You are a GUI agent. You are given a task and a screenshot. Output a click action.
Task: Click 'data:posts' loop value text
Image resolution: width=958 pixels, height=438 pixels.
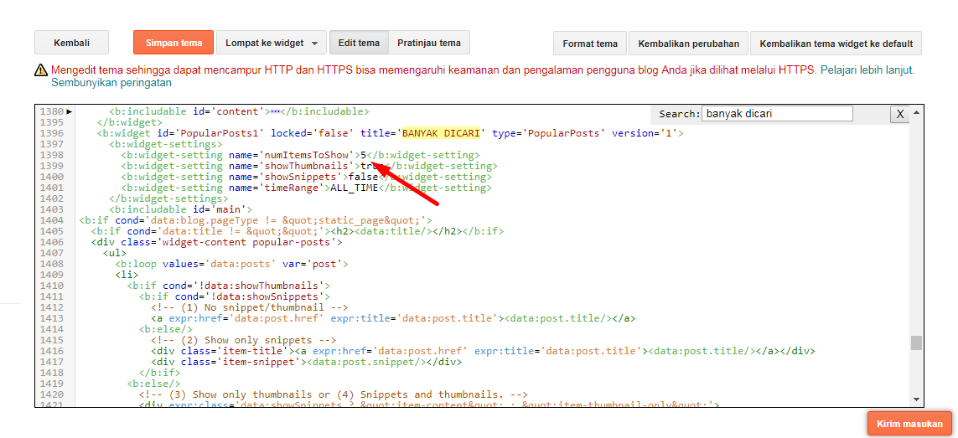pos(241,265)
